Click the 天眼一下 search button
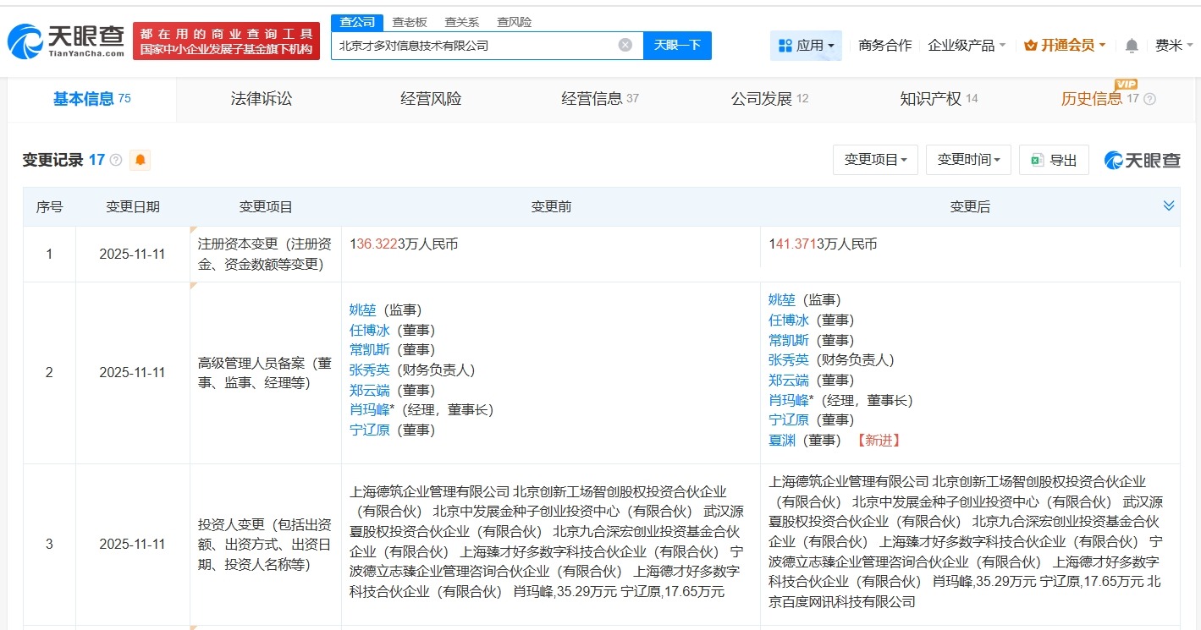This screenshot has width=1201, height=630. pos(677,45)
